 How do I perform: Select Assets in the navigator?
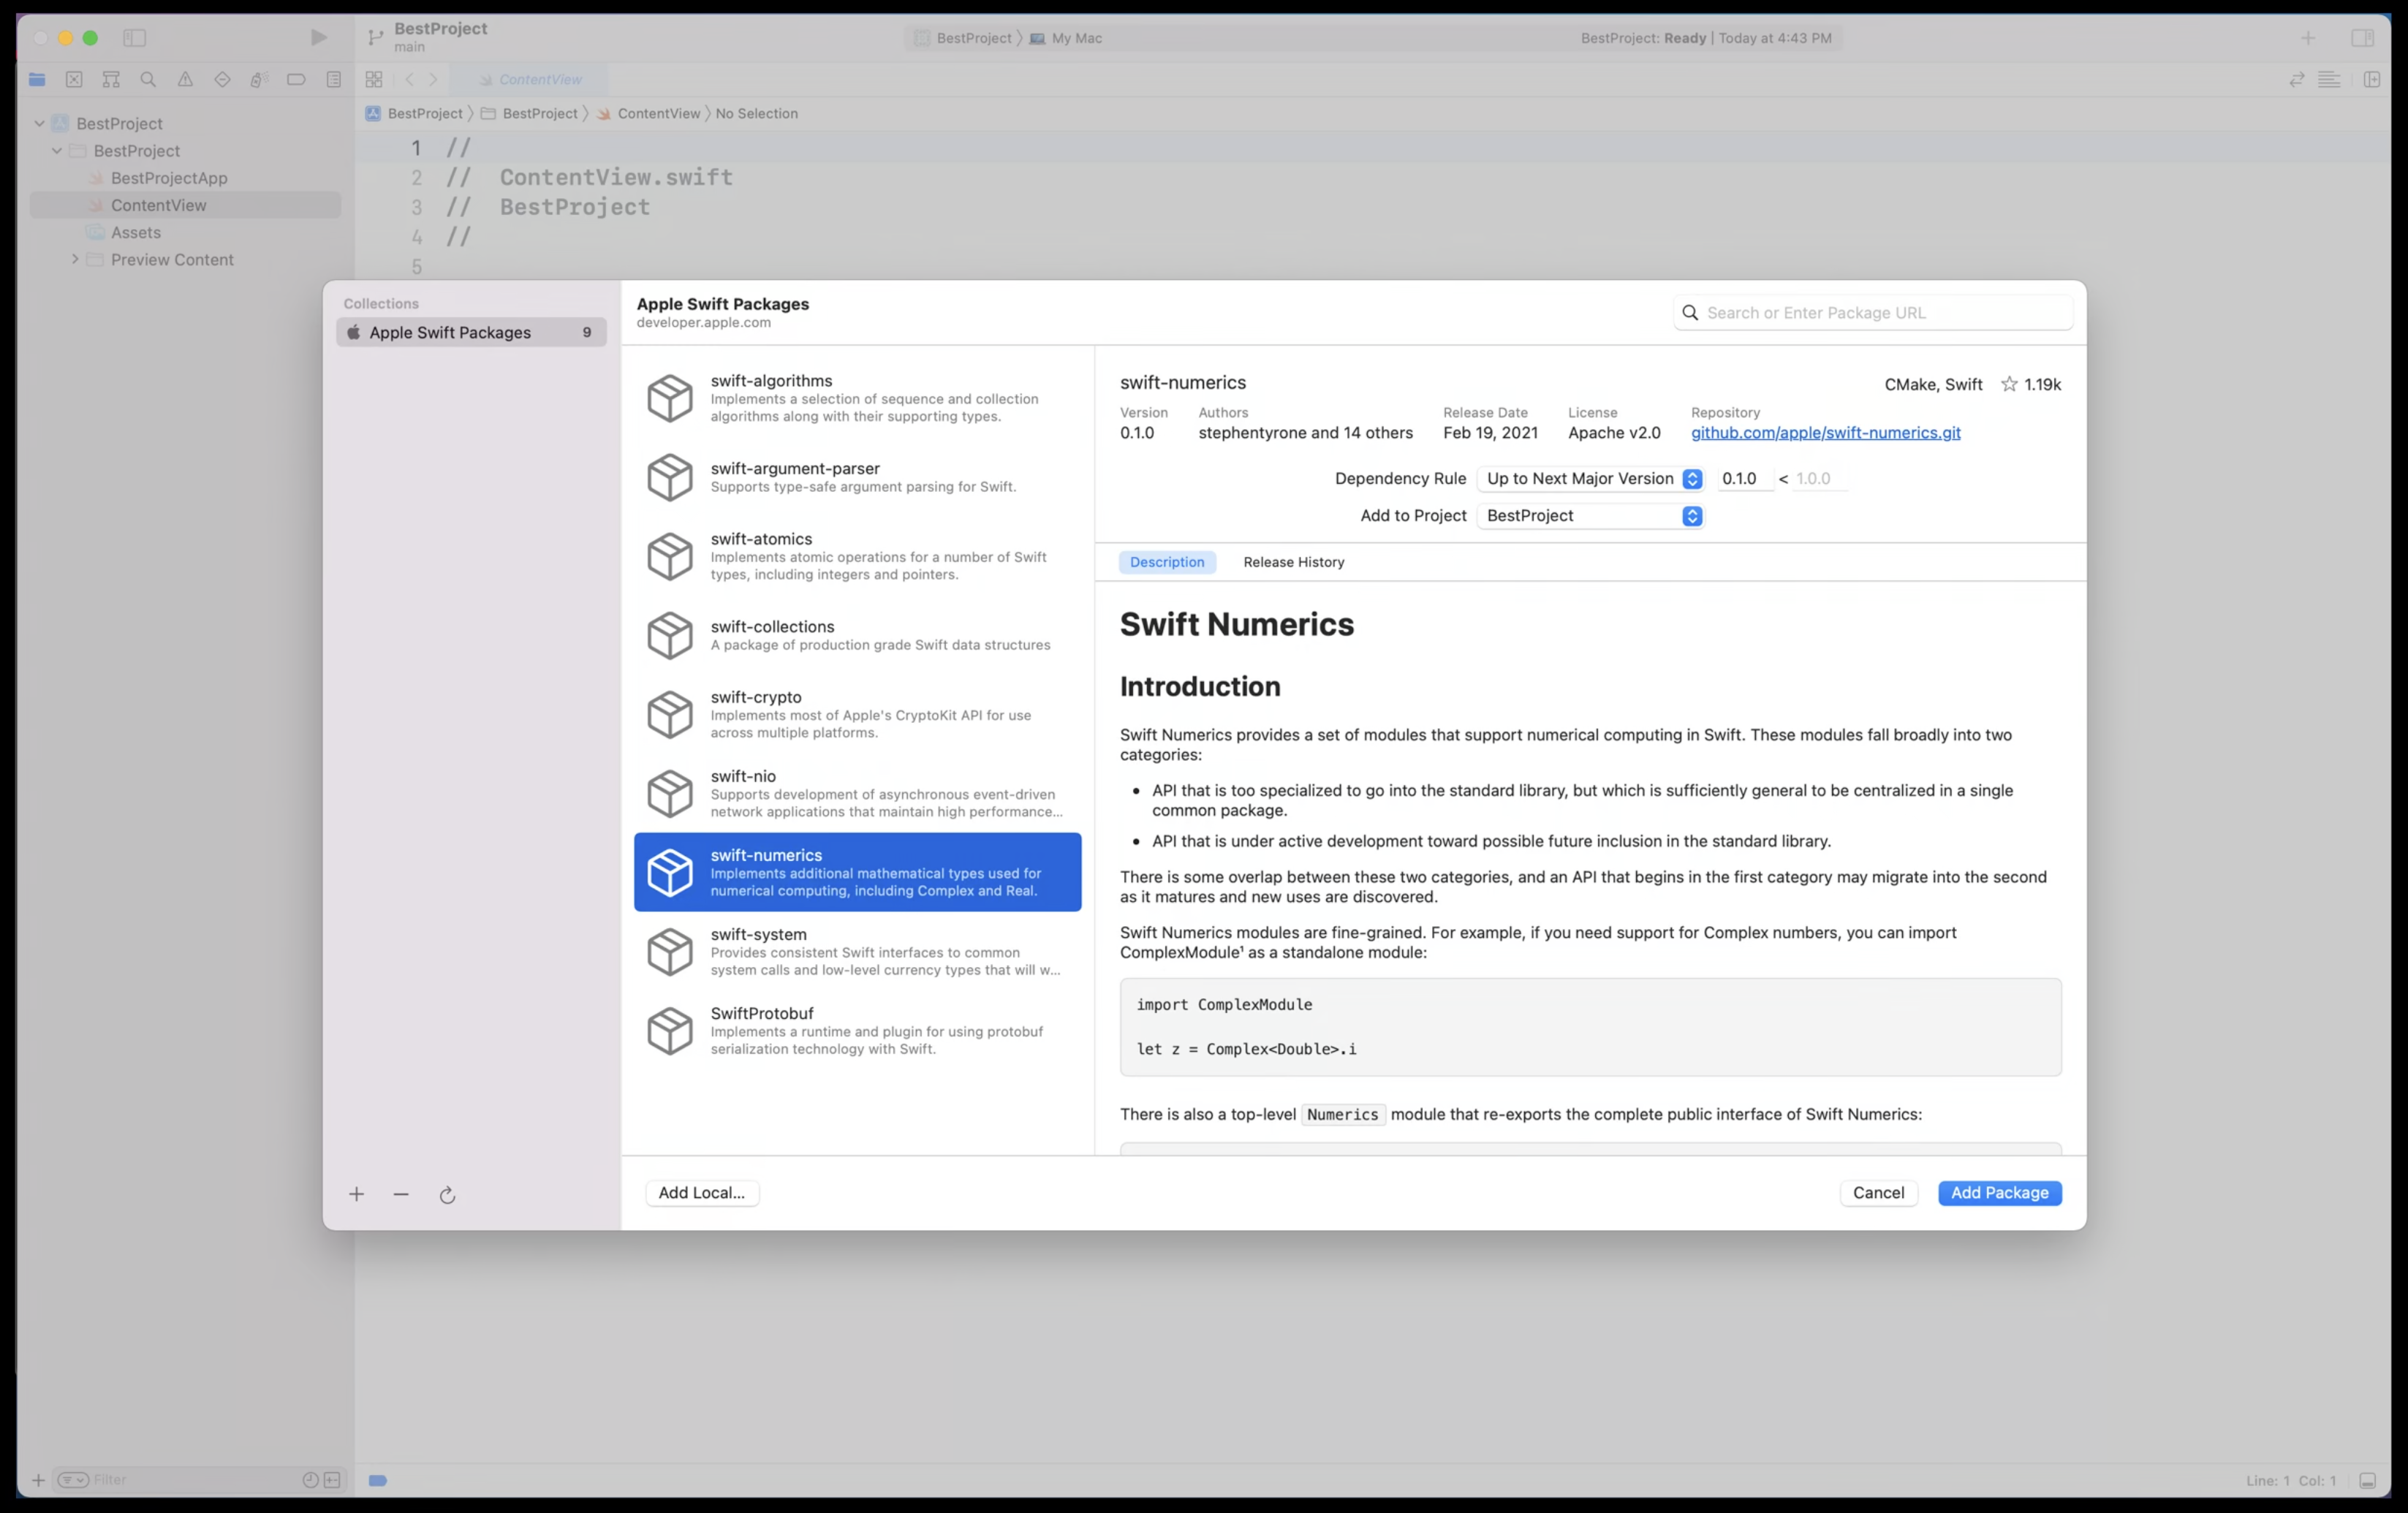(x=185, y=232)
